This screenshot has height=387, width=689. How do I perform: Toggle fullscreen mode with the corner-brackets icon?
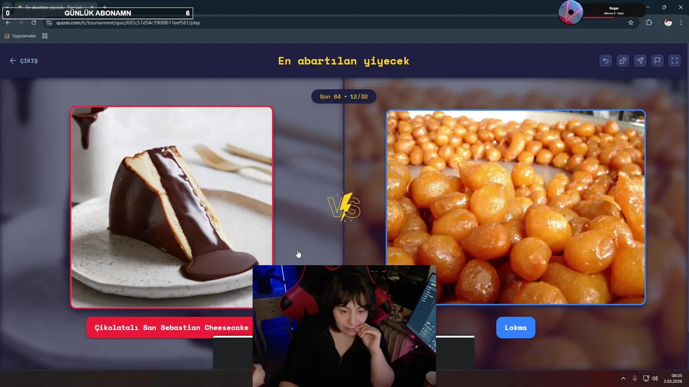674,61
